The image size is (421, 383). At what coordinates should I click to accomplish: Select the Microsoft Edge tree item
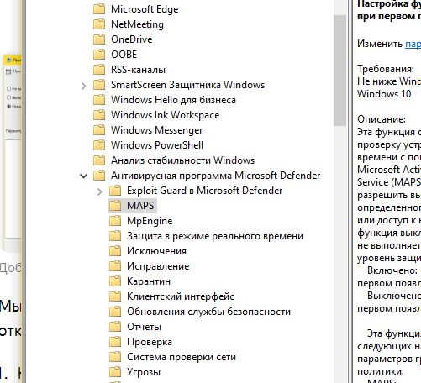[x=145, y=9]
